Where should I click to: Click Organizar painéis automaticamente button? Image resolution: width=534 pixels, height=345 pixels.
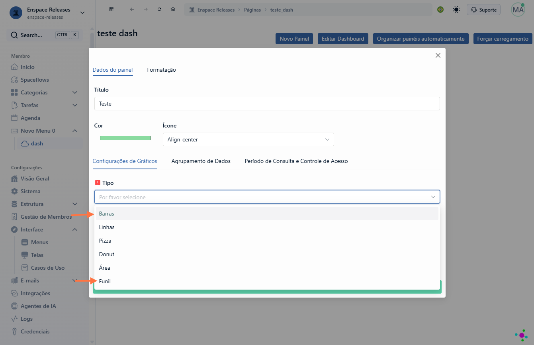[x=421, y=39]
